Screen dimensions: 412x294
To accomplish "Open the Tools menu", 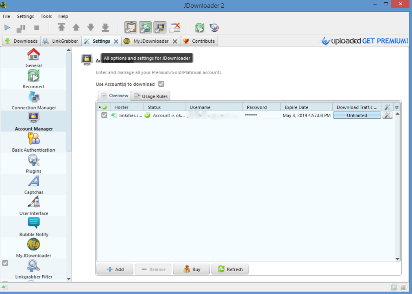I will coord(46,16).
